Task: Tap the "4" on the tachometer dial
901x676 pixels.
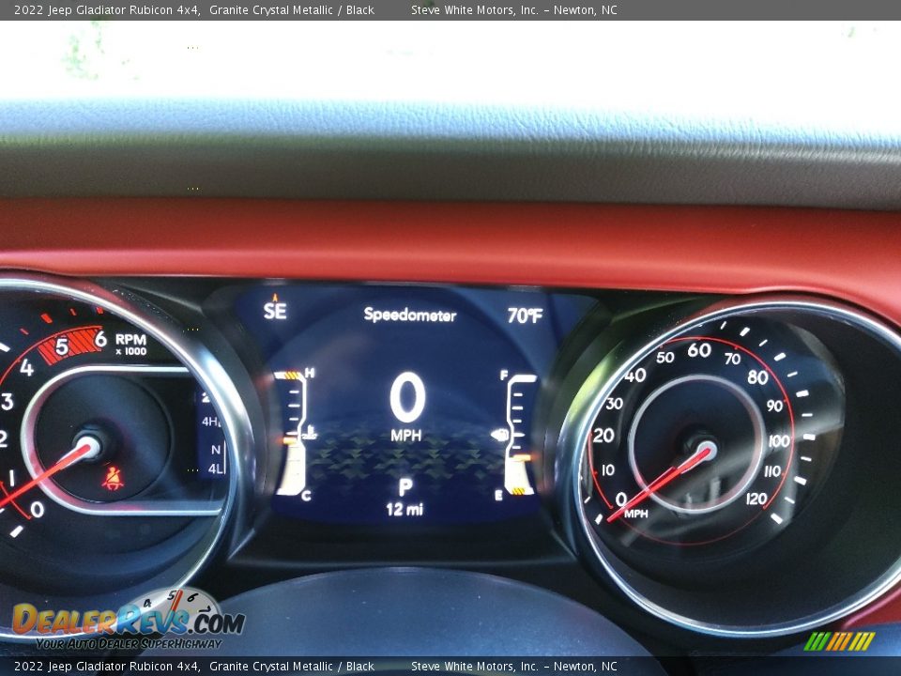Action: coord(26,367)
